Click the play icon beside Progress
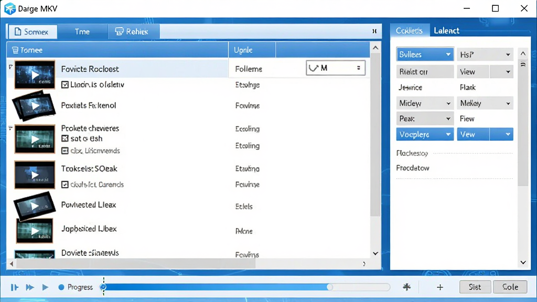The width and height of the screenshot is (537, 302). point(45,287)
